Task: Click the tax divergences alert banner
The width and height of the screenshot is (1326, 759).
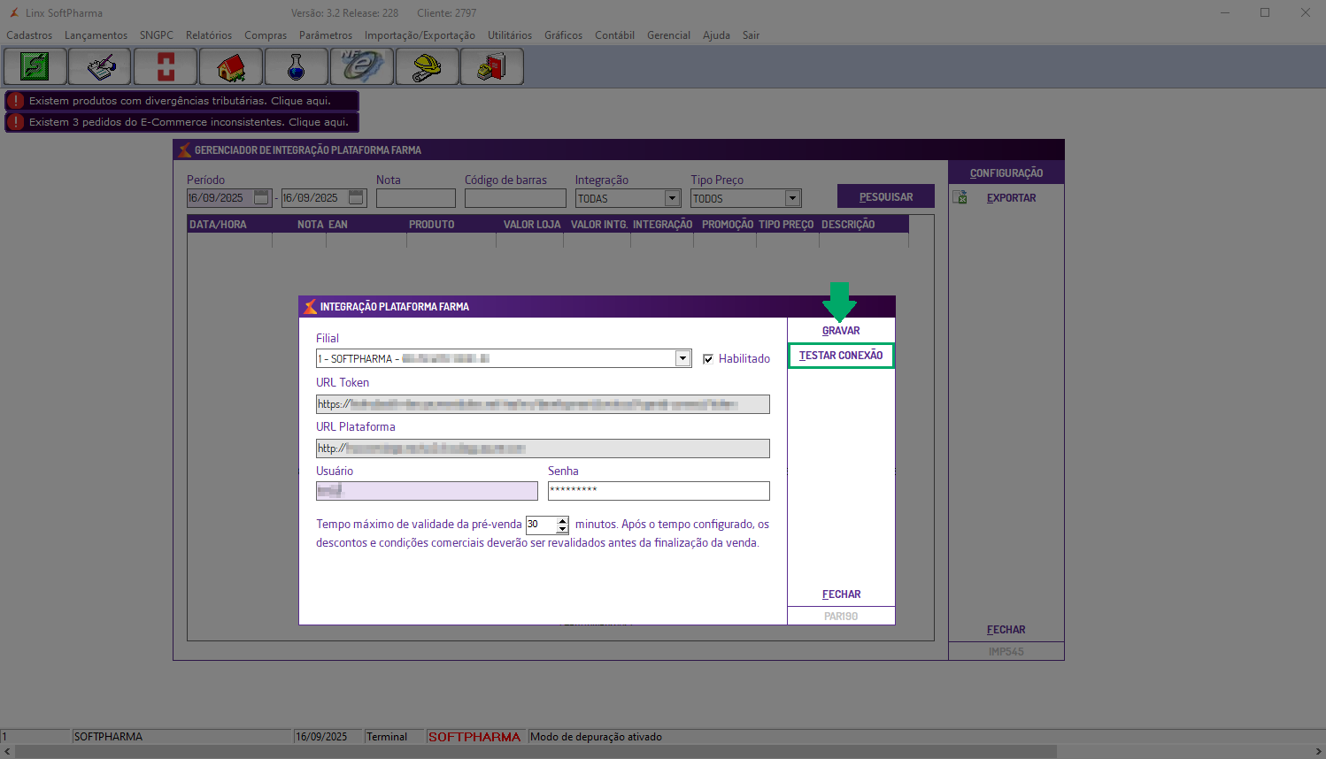Action: [x=181, y=101]
